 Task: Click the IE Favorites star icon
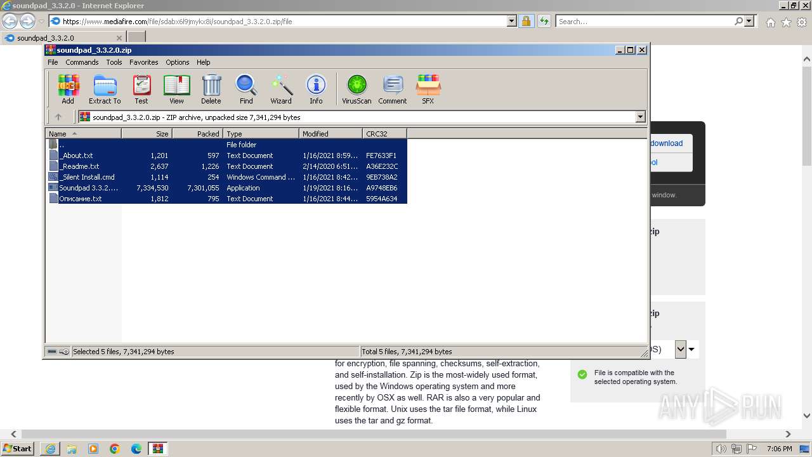786,22
